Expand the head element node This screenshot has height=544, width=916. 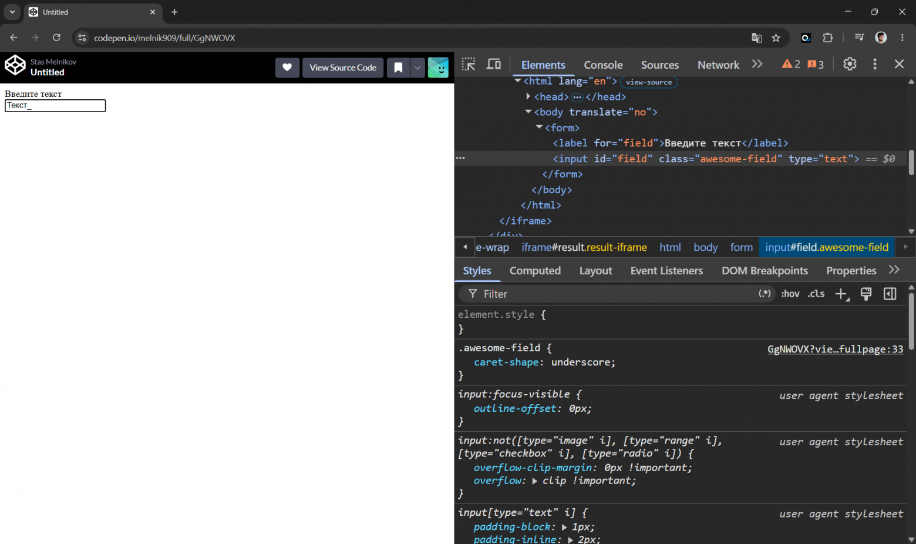click(x=528, y=96)
